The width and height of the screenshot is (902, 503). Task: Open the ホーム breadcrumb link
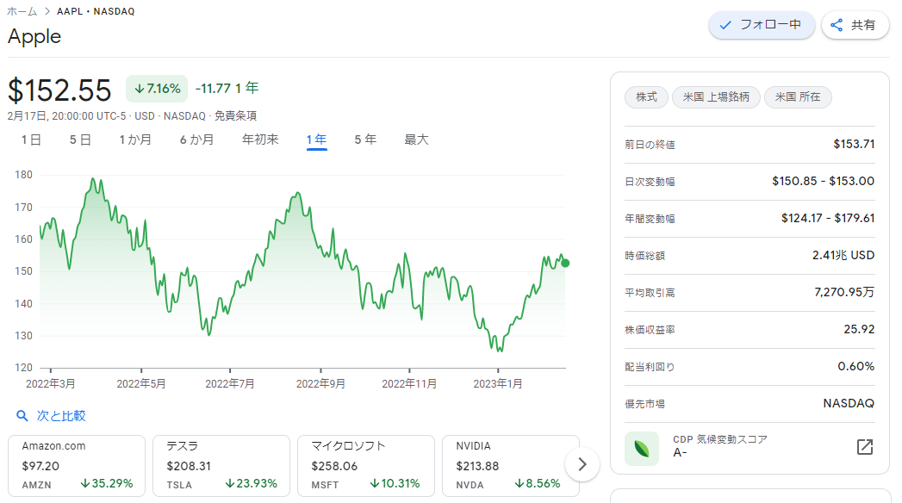click(22, 11)
